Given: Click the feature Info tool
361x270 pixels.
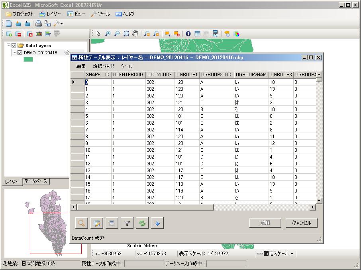Looking at the screenshot, I should pos(188,33).
